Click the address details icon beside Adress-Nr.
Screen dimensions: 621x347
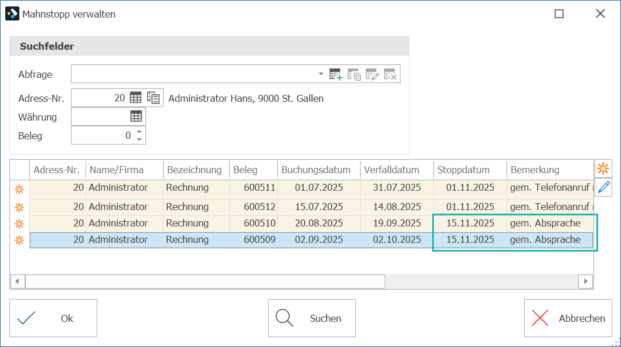point(153,98)
